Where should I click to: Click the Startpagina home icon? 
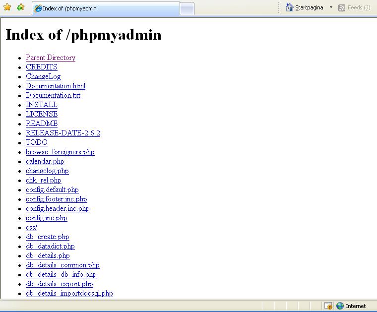[x=289, y=7]
